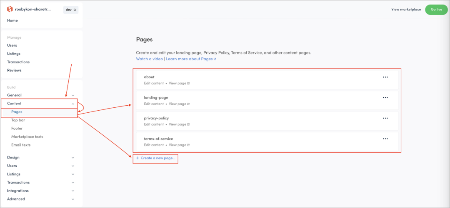Click View page for about page
This screenshot has width=450, height=208.
point(179,83)
